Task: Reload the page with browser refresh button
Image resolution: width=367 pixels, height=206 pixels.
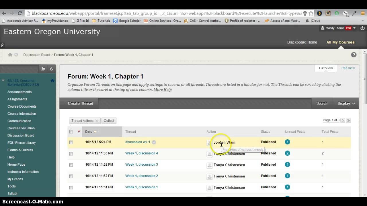Action: 20,13
